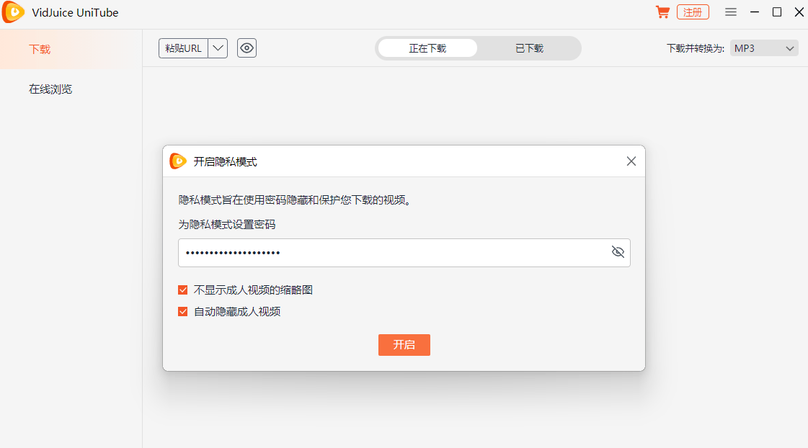Switch to the 正在下载 tab

[427, 48]
